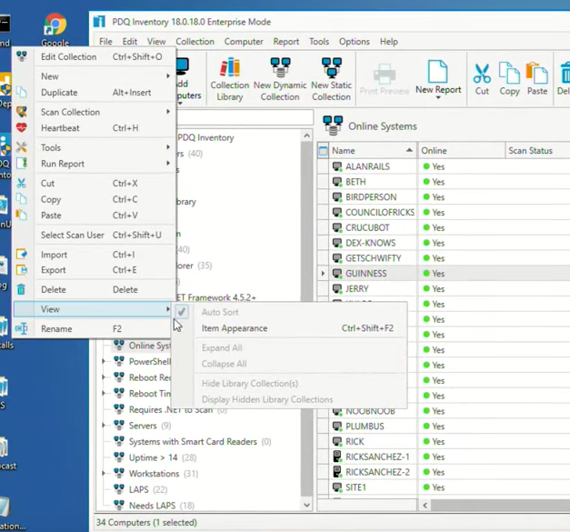Click the Scan Status column header
The image size is (570, 532).
(x=537, y=150)
